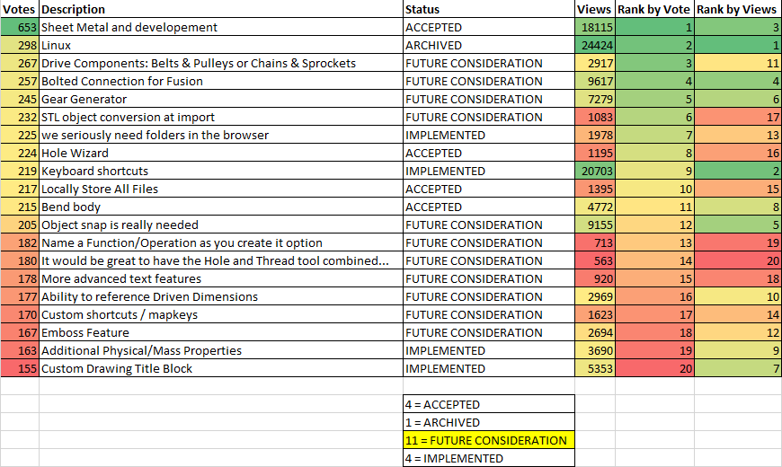Select the votes cell showing 205

coord(20,225)
